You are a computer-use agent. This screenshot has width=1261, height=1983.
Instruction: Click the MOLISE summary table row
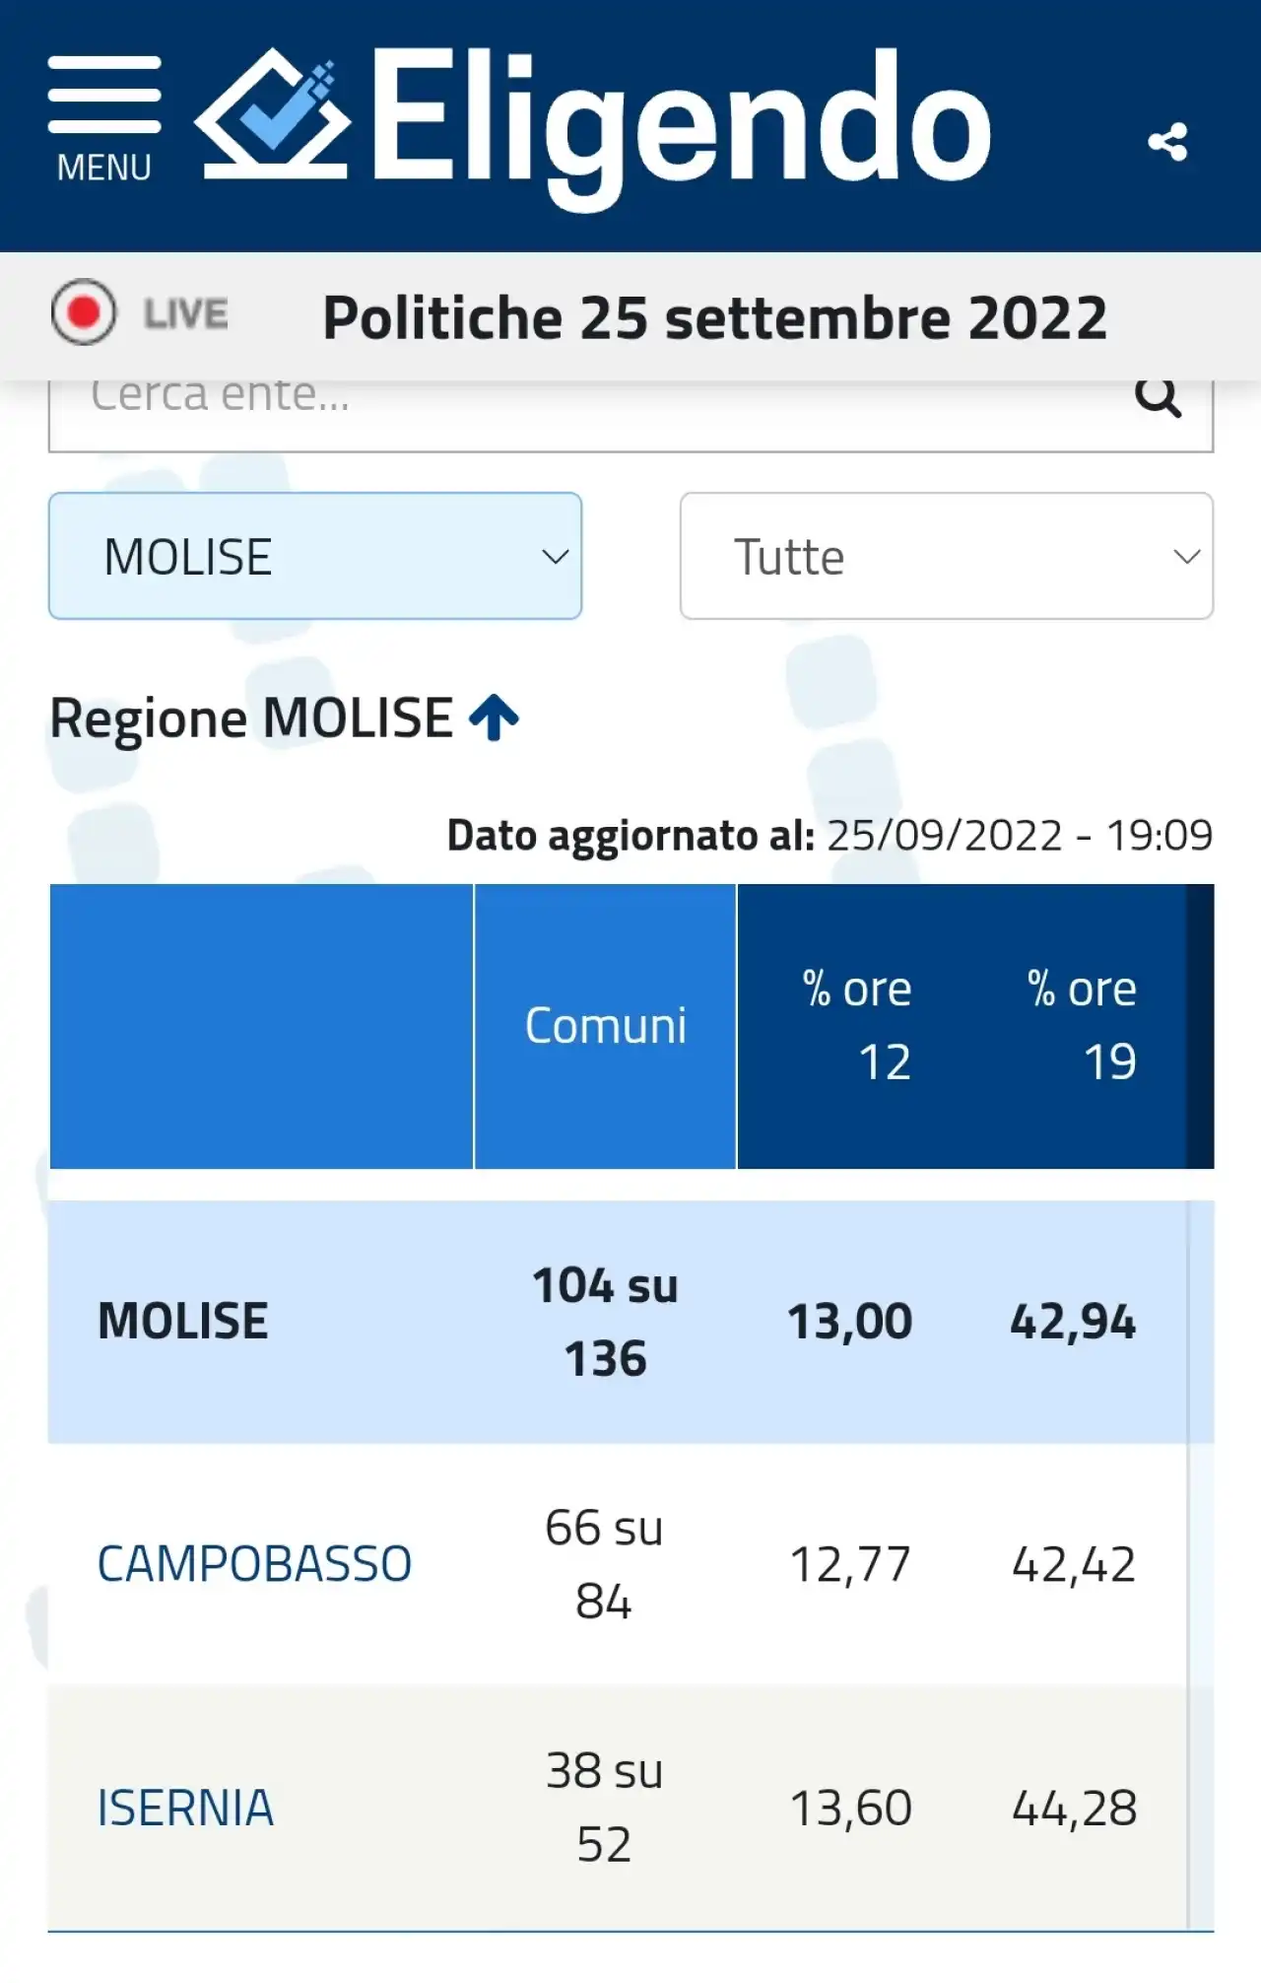point(630,1322)
